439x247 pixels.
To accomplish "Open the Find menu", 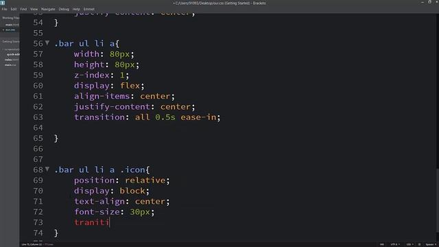I will point(23,9).
